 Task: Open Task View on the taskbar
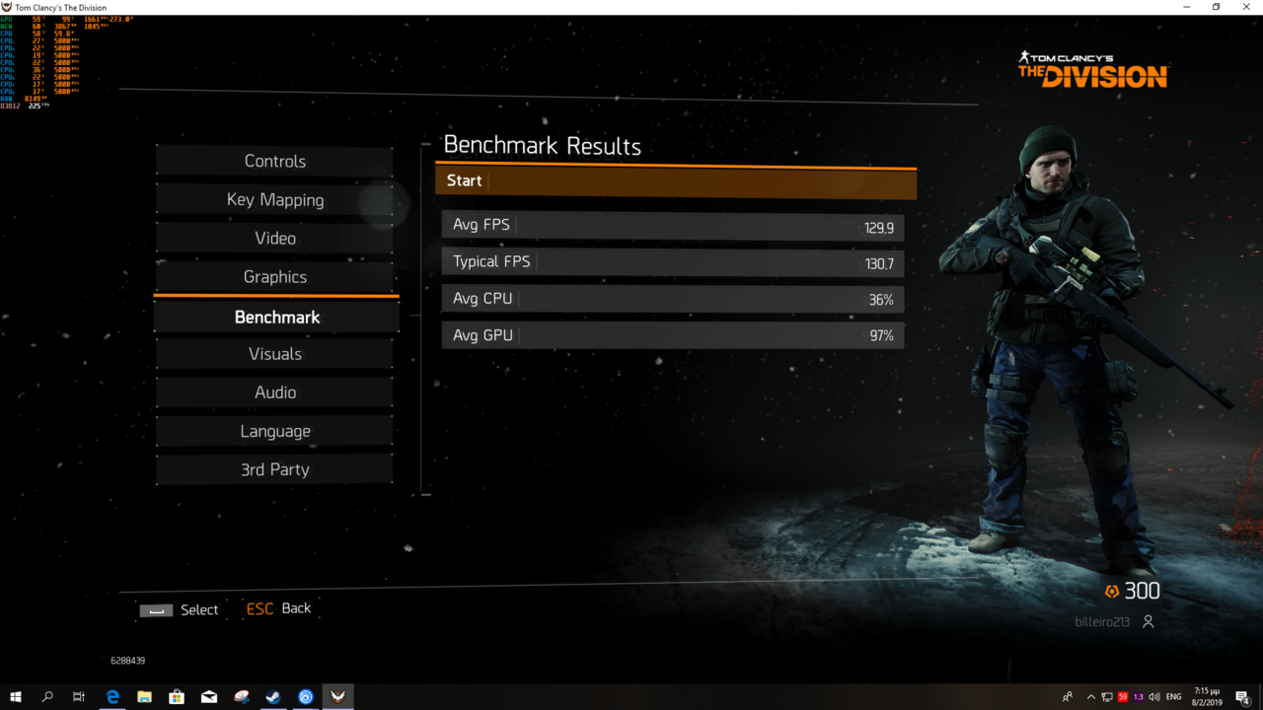coord(79,697)
